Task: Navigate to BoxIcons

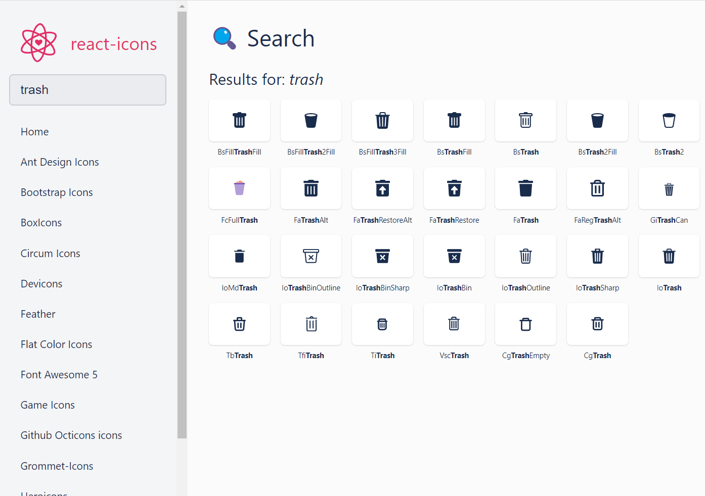Action: [x=41, y=223]
